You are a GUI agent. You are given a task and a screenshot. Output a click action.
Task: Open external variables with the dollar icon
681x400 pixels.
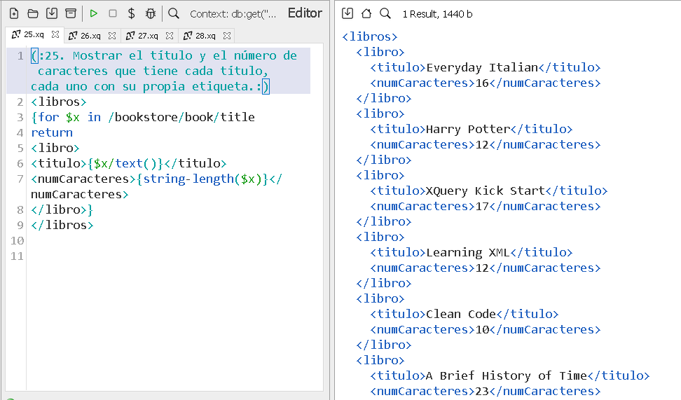131,13
